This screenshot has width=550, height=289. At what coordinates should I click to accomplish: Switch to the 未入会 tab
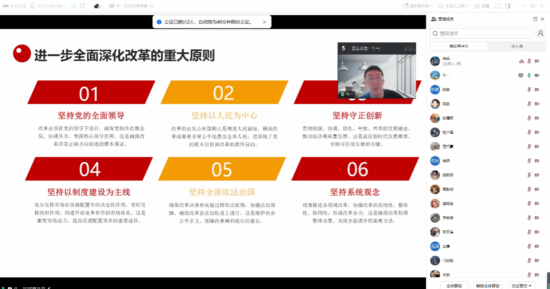pos(517,46)
